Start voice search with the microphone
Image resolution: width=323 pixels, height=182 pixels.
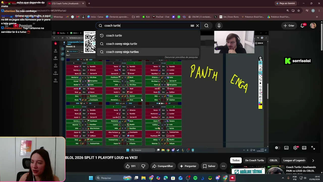pyautogui.click(x=219, y=26)
